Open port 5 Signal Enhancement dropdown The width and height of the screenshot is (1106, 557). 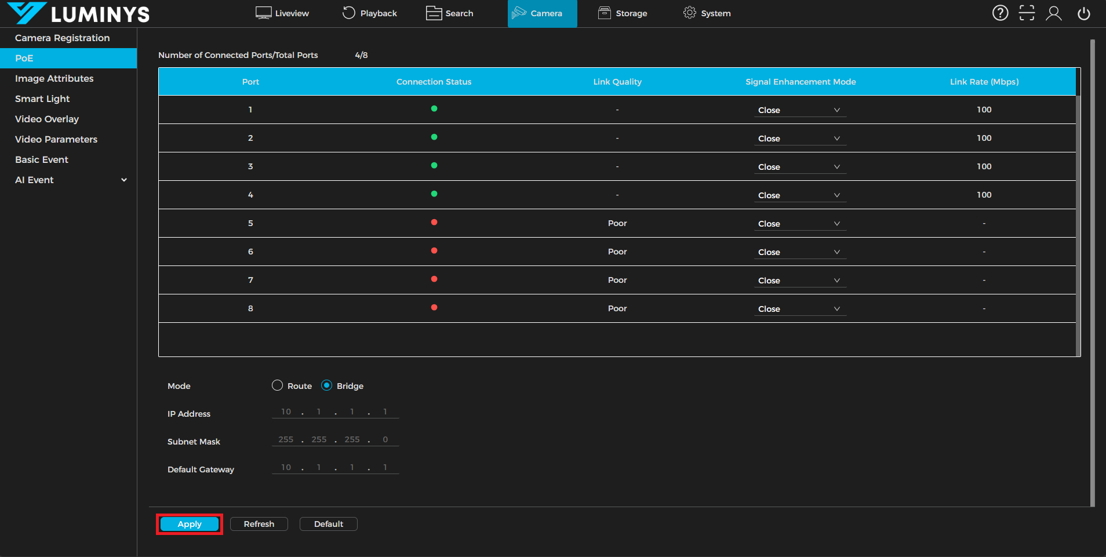799,224
